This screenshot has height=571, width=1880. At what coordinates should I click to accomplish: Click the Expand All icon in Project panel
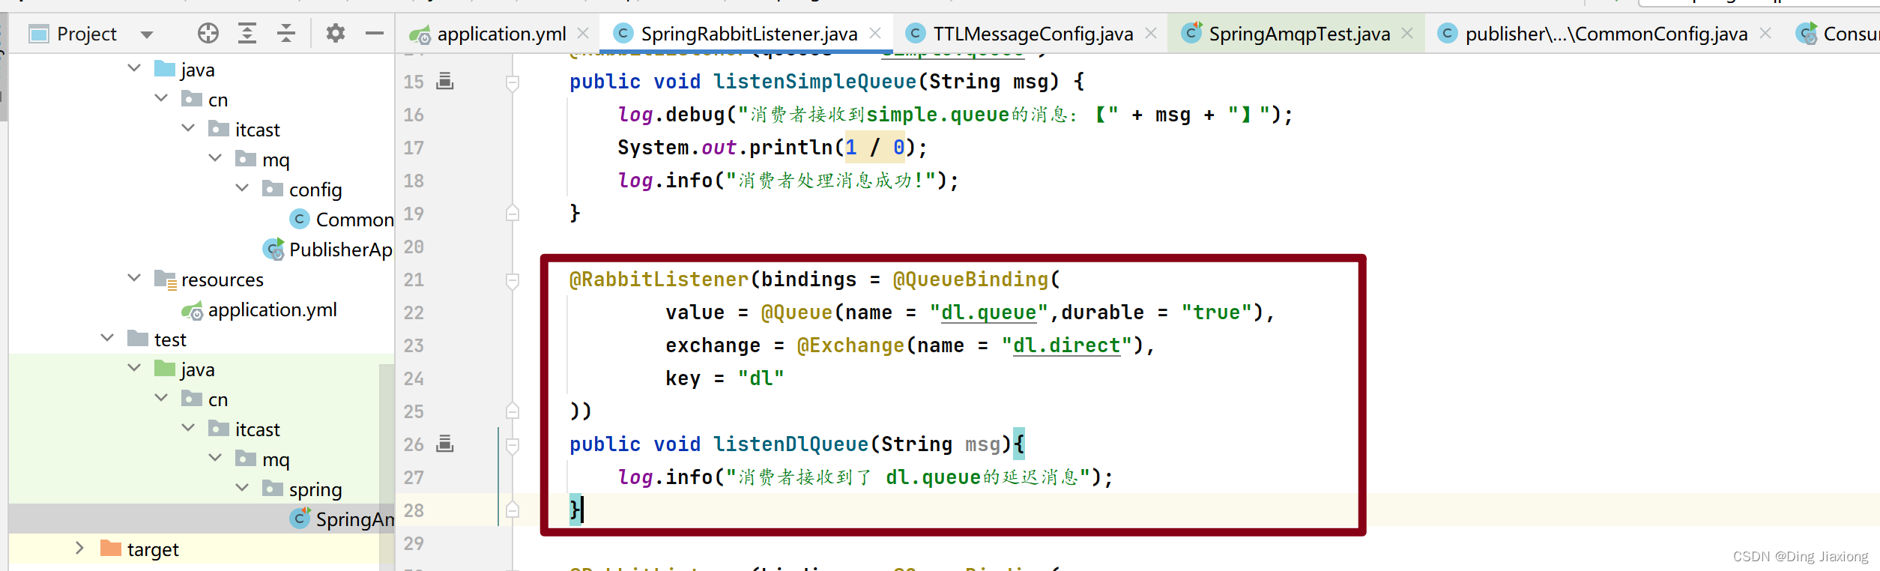(247, 33)
